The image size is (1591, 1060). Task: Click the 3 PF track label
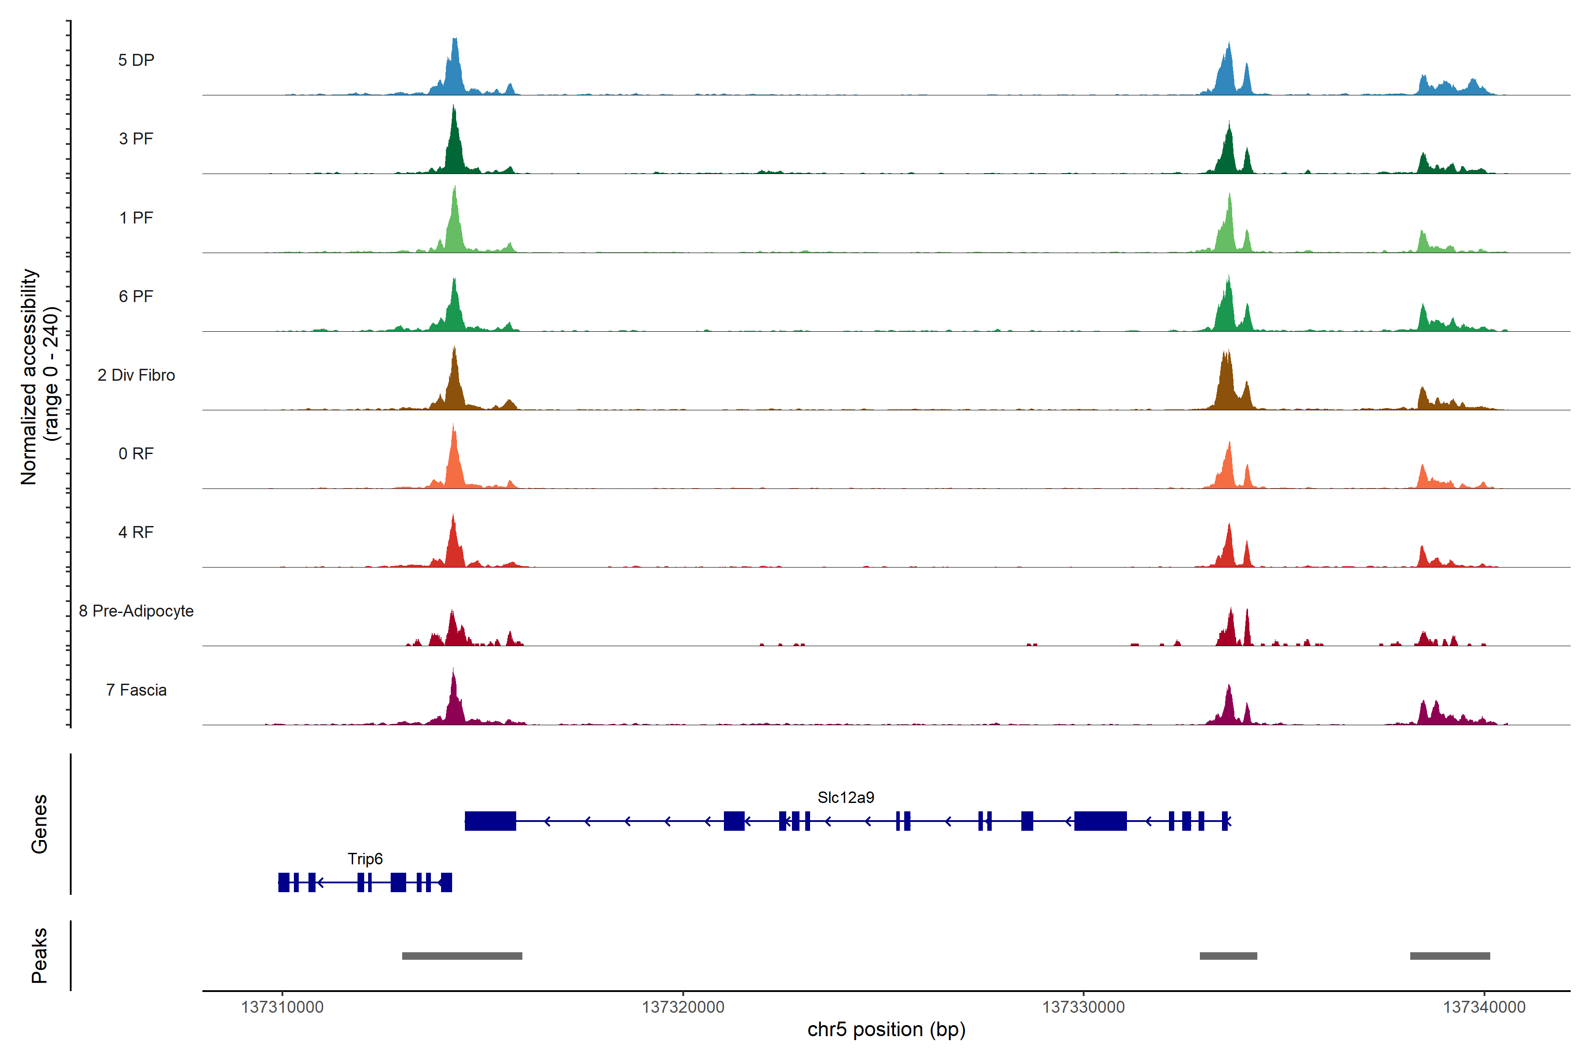(136, 139)
